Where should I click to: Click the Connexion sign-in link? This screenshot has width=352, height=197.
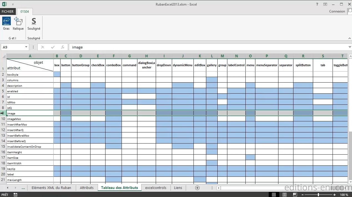[337, 11]
